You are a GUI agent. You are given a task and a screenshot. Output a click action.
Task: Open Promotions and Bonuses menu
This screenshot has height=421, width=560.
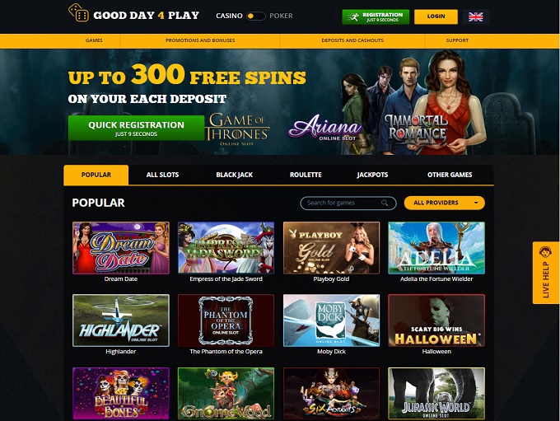(200, 40)
